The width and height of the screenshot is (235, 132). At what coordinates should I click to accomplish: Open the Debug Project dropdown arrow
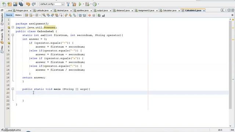(x=91, y=4)
